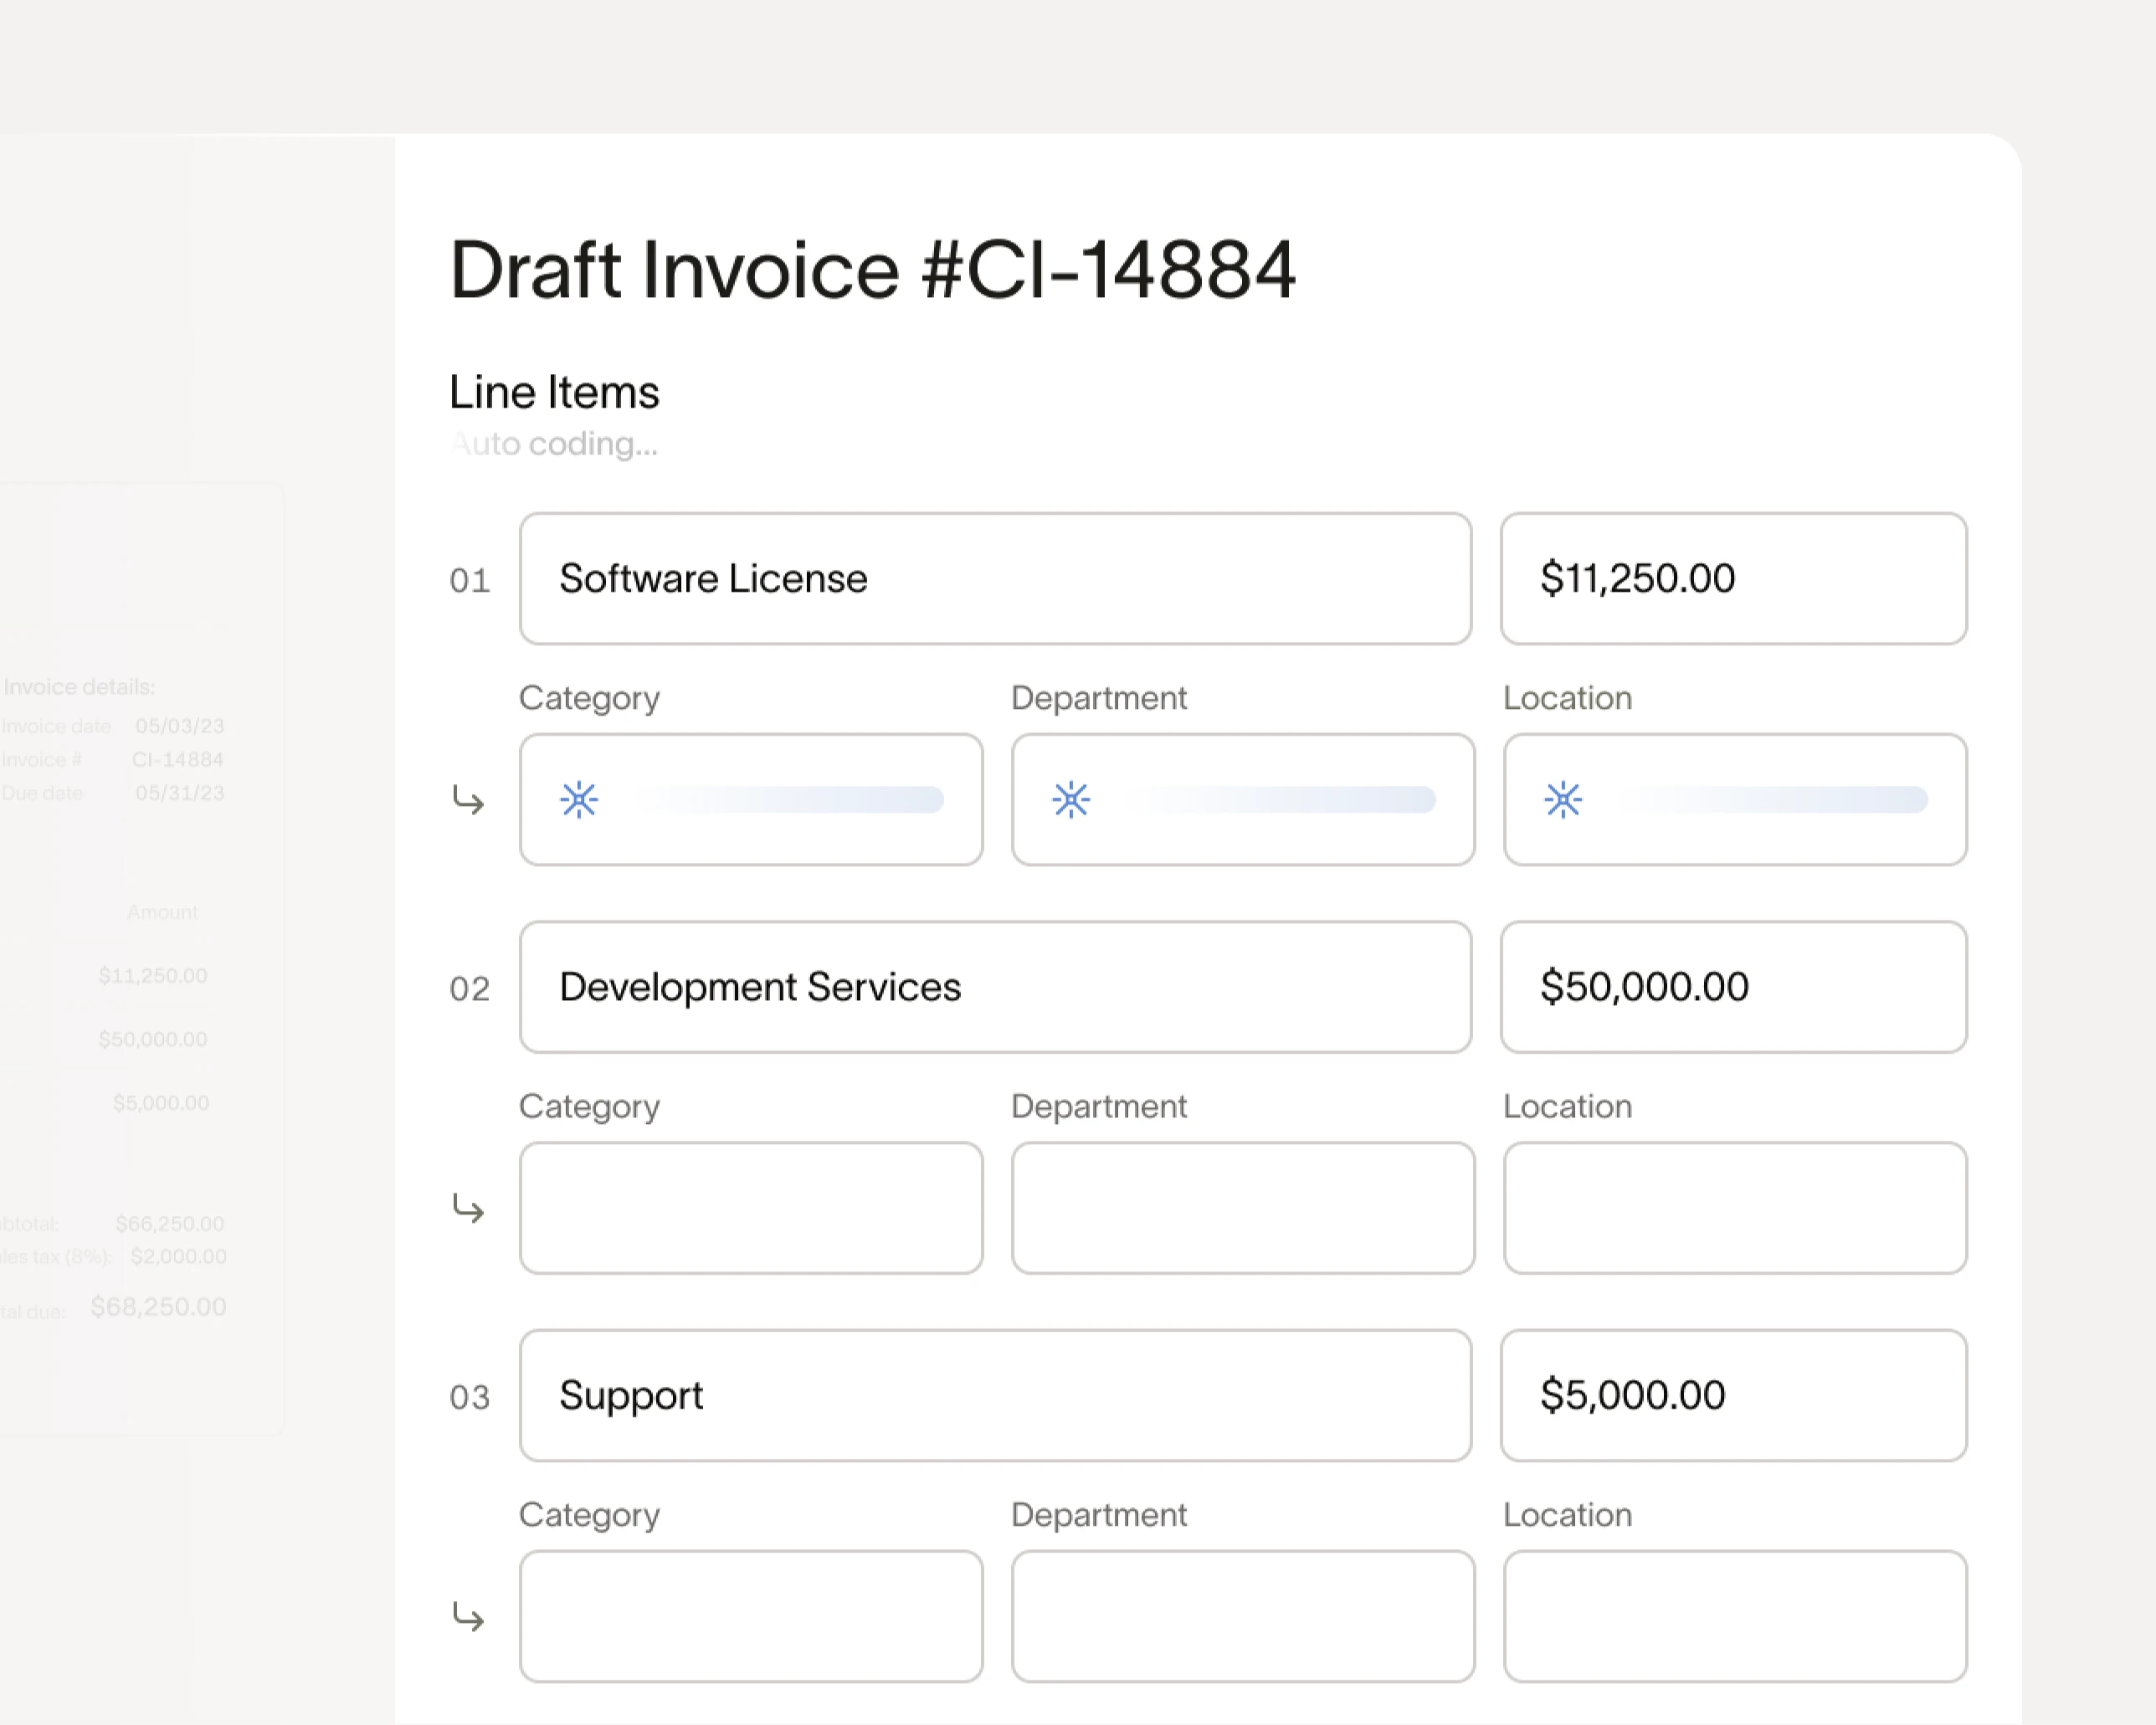Open Location box for Development Services
2156x1725 pixels.
click(1735, 1208)
